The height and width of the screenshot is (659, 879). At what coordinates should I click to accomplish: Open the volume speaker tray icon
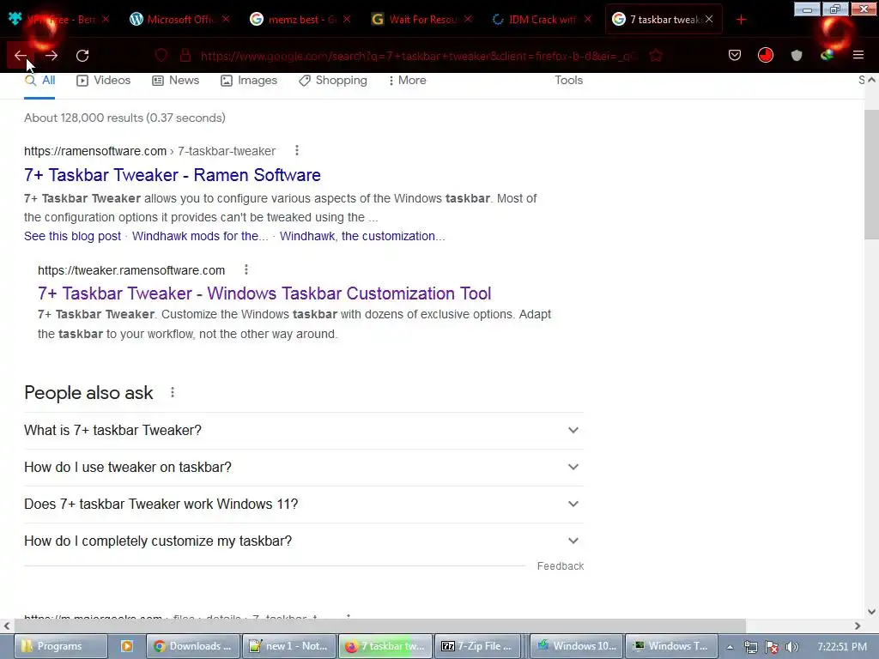click(x=791, y=647)
